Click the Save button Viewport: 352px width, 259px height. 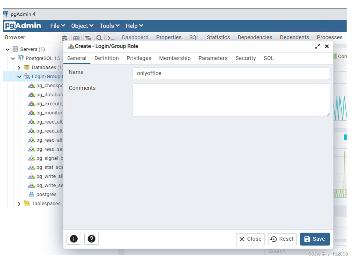pyautogui.click(x=315, y=239)
